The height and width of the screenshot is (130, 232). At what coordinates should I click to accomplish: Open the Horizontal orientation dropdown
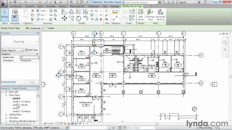[42, 28]
